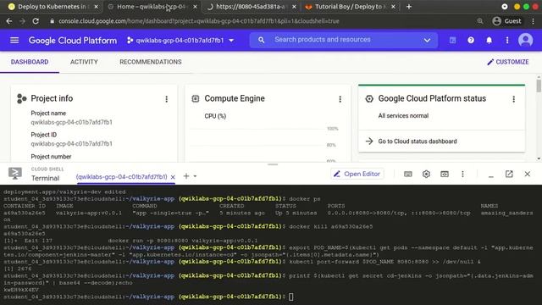
Task: Open the hamburger navigation menu
Action: click(14, 40)
